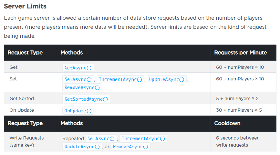Screen dimensions: 280x155
Task: Open UpdateAsync() link in the Set row
Action: (167, 79)
